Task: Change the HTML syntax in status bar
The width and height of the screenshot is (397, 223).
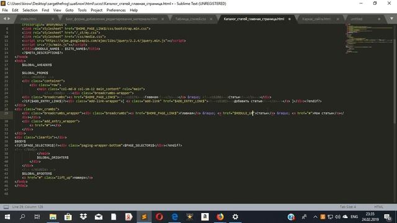Action: (378, 207)
